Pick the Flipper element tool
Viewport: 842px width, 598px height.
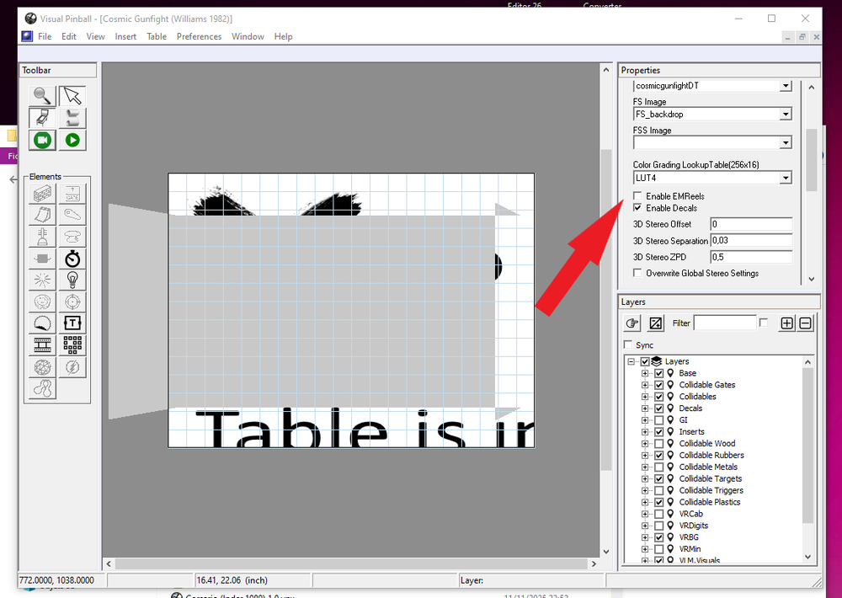(x=72, y=215)
